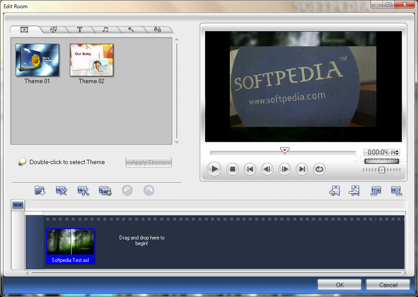Open the subtitle tab with AB icon
This screenshot has height=297, width=418.
(157, 29)
